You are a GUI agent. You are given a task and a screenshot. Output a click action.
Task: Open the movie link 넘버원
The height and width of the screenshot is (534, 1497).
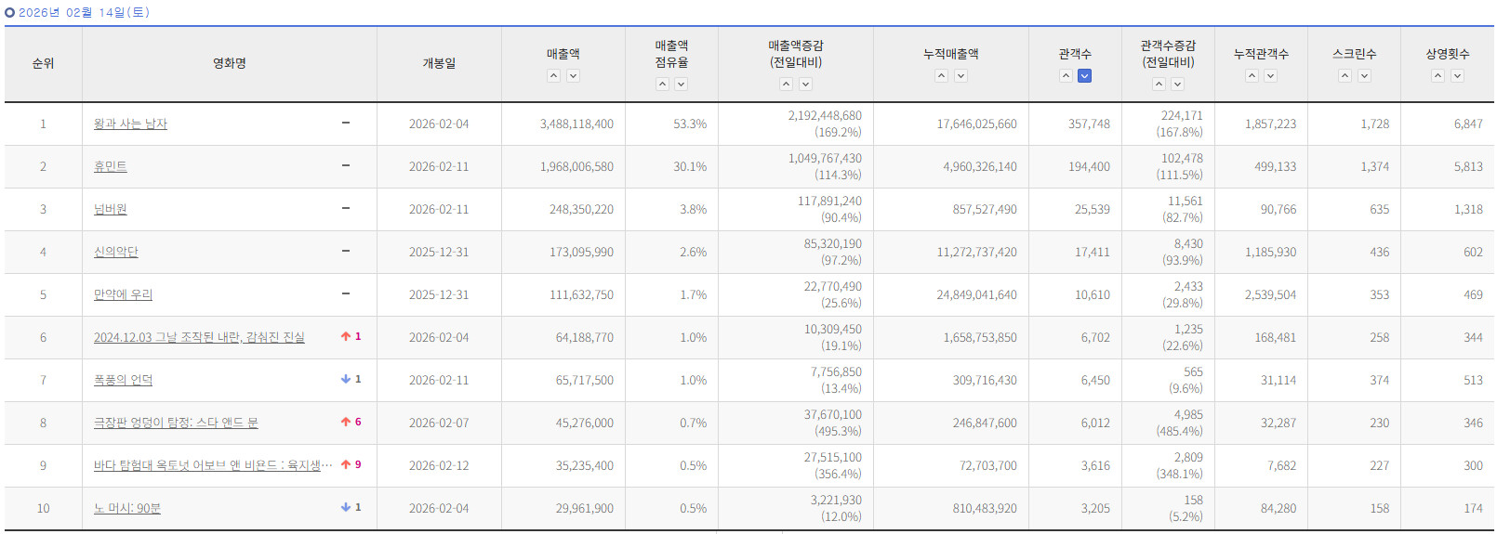click(x=110, y=209)
